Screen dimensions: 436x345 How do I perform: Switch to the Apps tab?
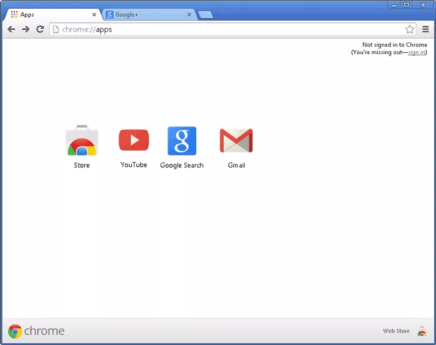(53, 14)
